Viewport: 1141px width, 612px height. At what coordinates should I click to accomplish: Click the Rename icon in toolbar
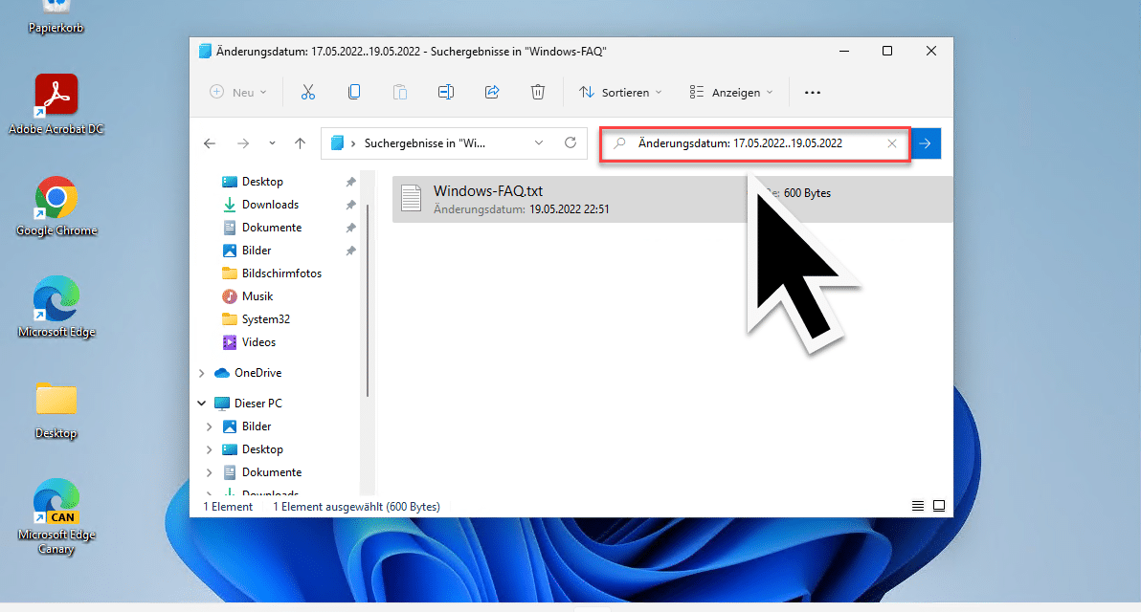point(446,93)
